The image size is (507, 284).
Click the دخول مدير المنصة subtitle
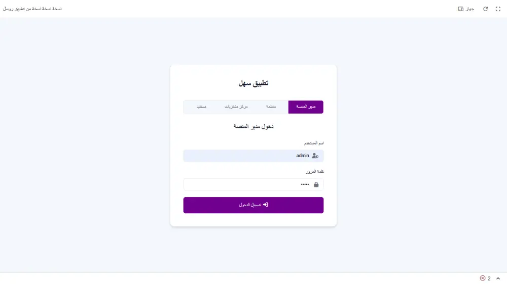(x=253, y=126)
